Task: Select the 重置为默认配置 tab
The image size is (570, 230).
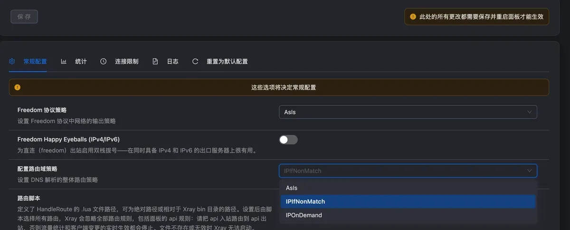Action: point(227,61)
